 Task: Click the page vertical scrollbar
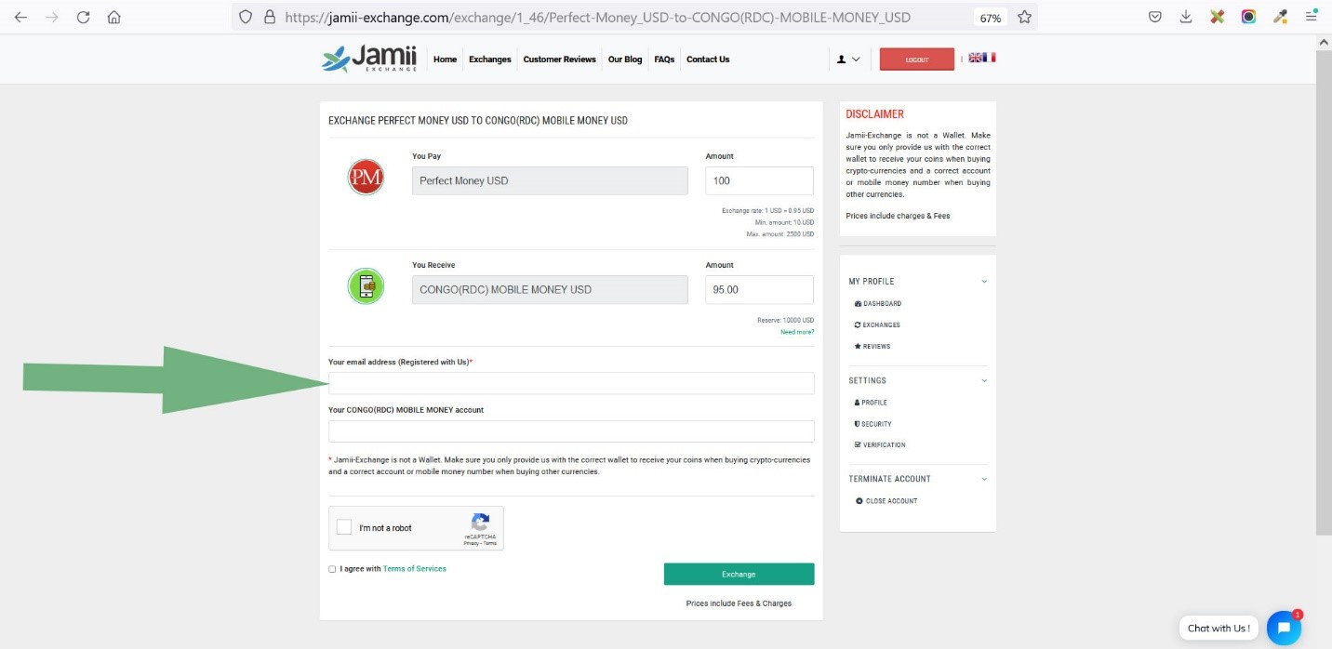click(x=1325, y=293)
